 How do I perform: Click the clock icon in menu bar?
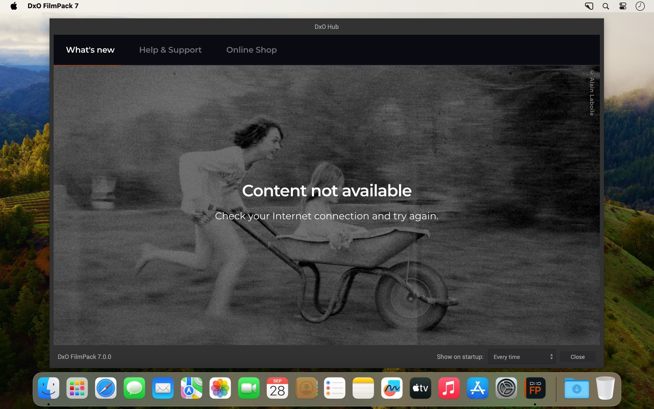[640, 6]
